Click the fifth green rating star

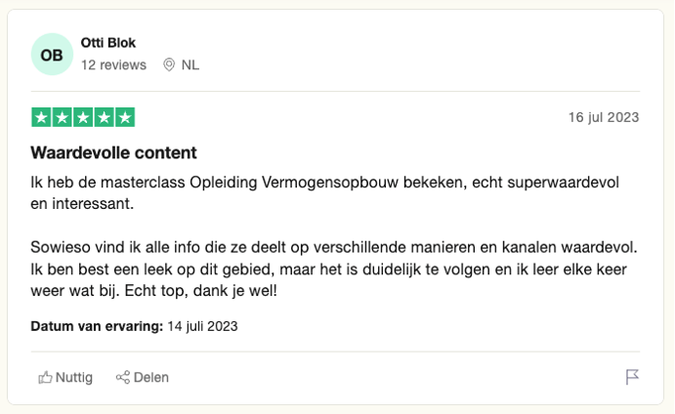pos(125,117)
